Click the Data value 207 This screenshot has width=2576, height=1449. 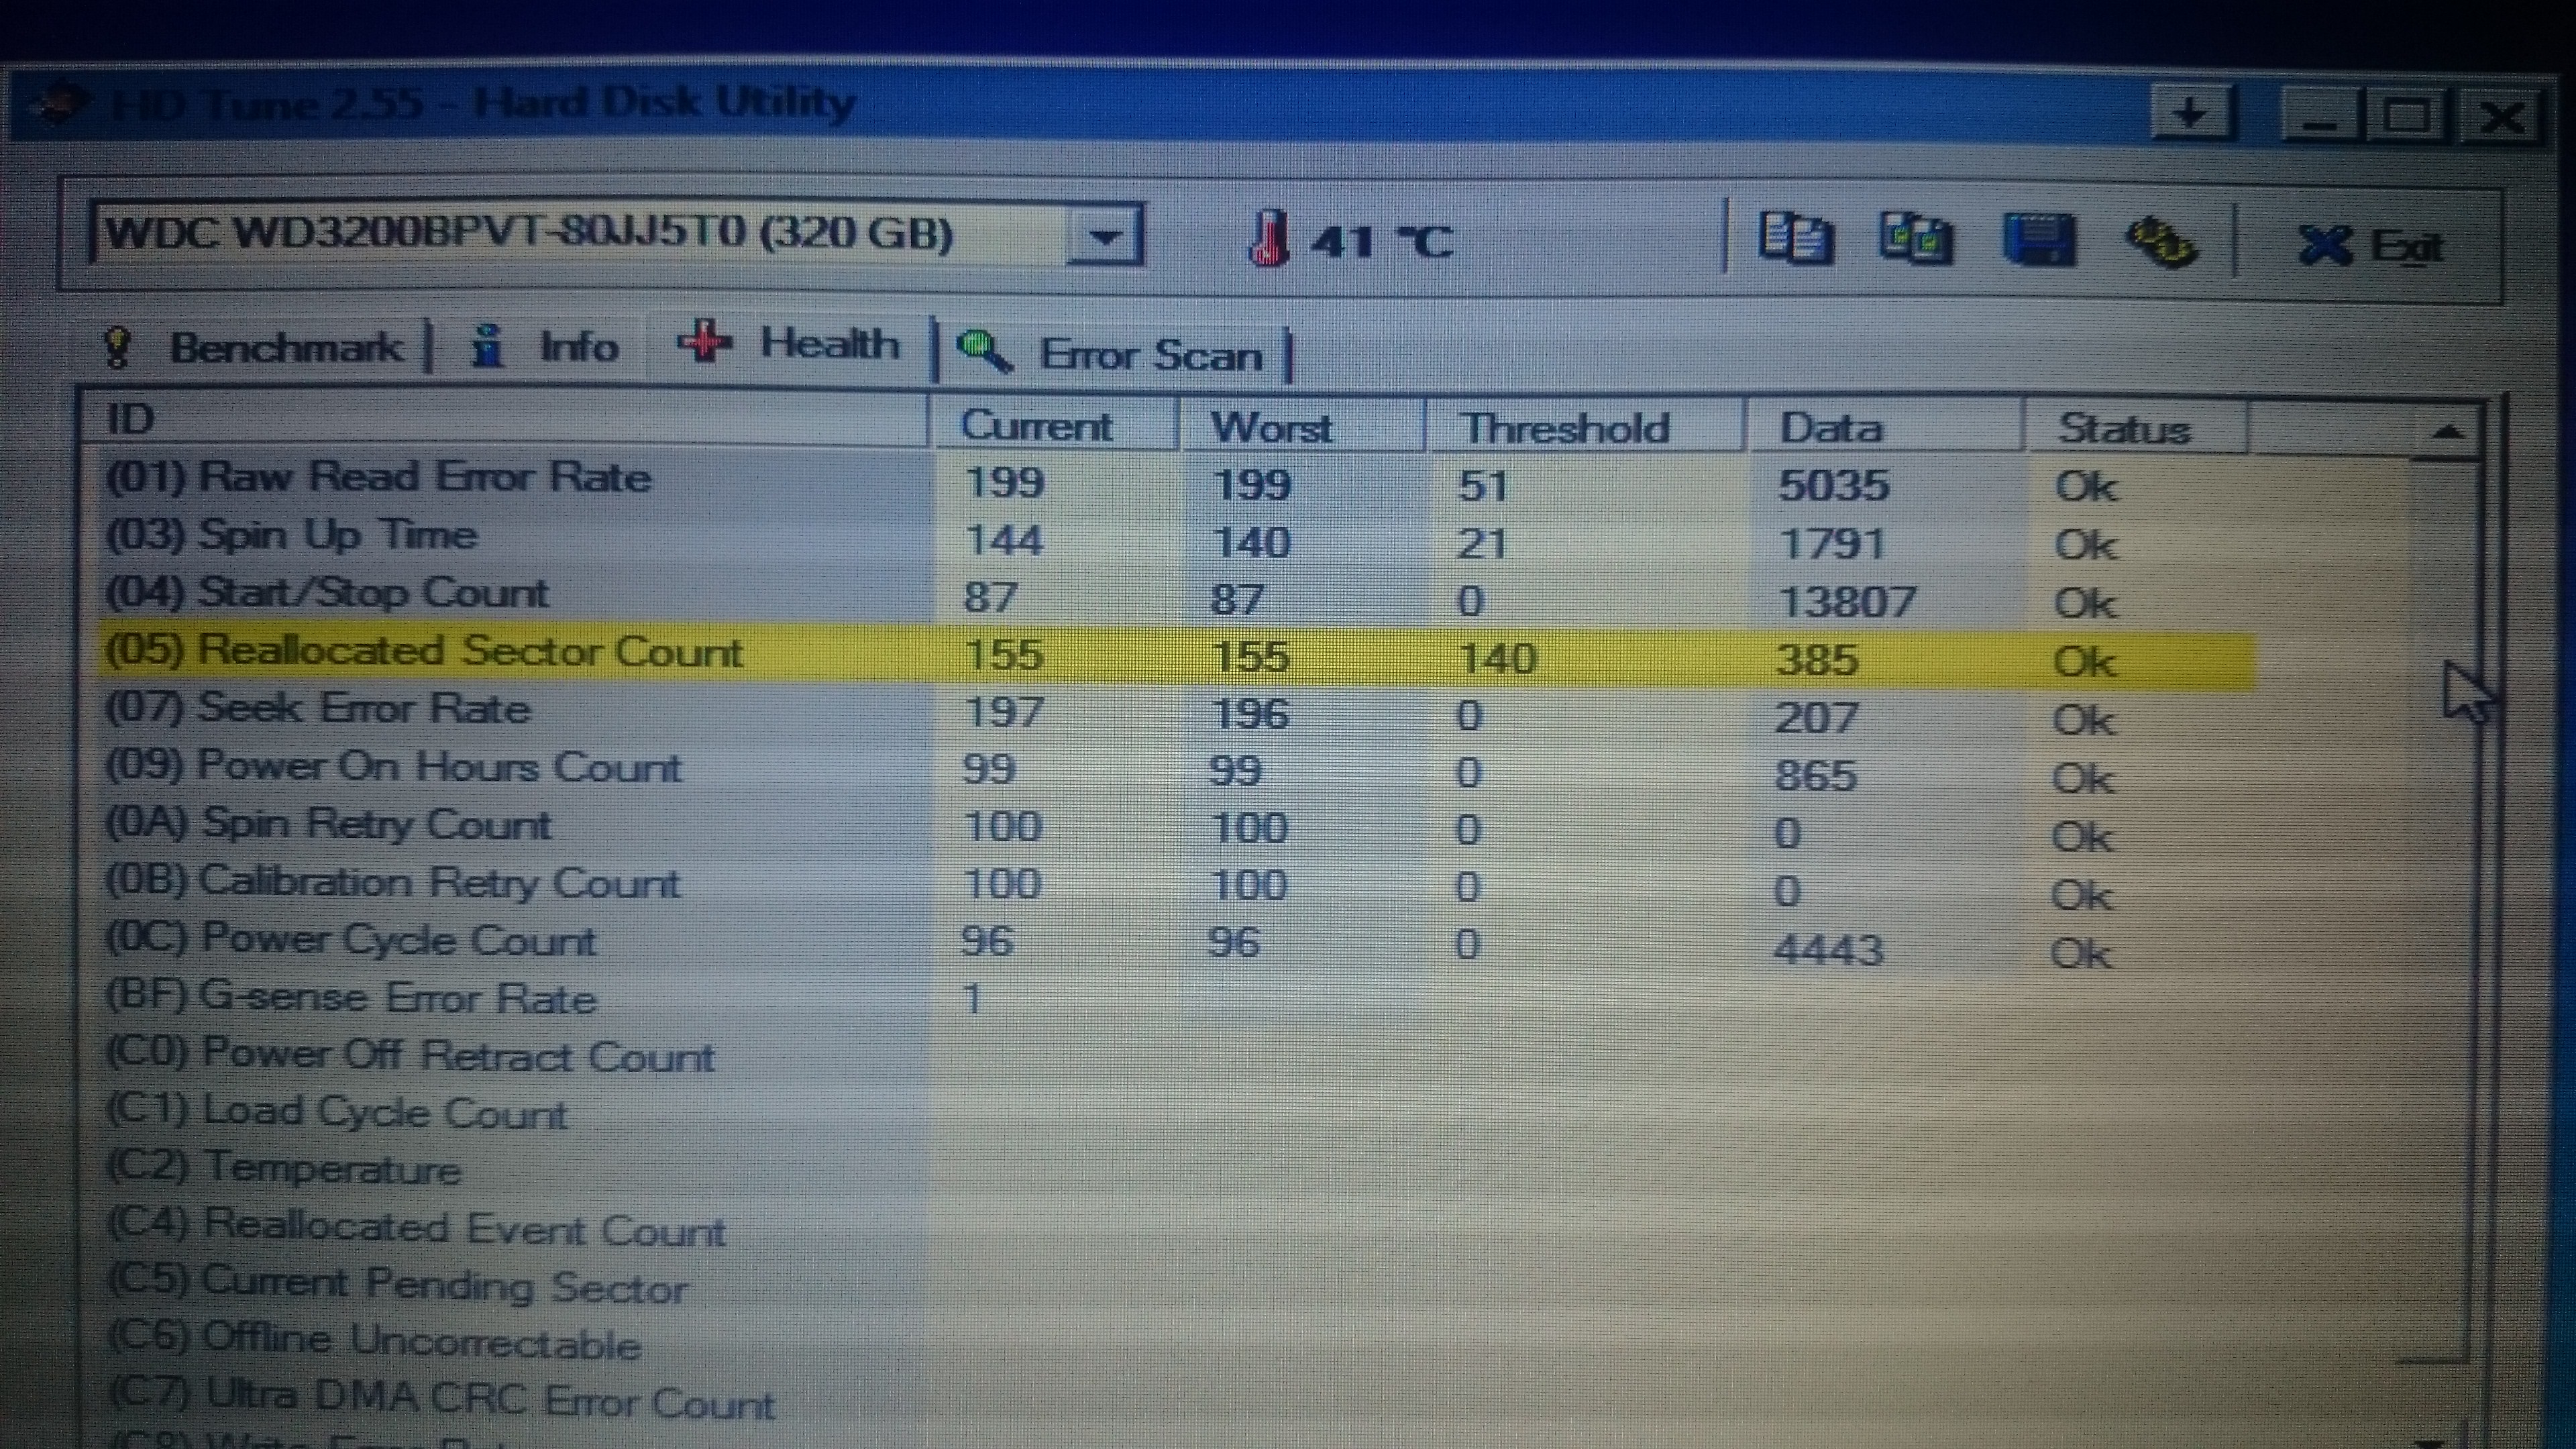click(x=1816, y=718)
